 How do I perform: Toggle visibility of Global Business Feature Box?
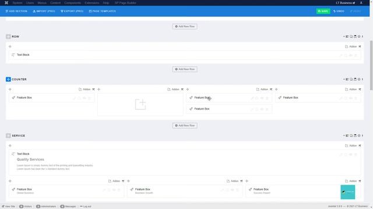coord(114,190)
